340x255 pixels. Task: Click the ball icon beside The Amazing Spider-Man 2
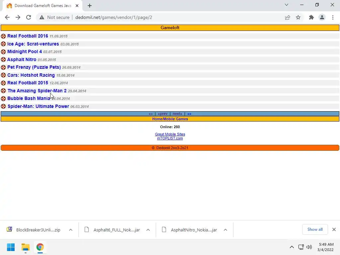click(3, 91)
